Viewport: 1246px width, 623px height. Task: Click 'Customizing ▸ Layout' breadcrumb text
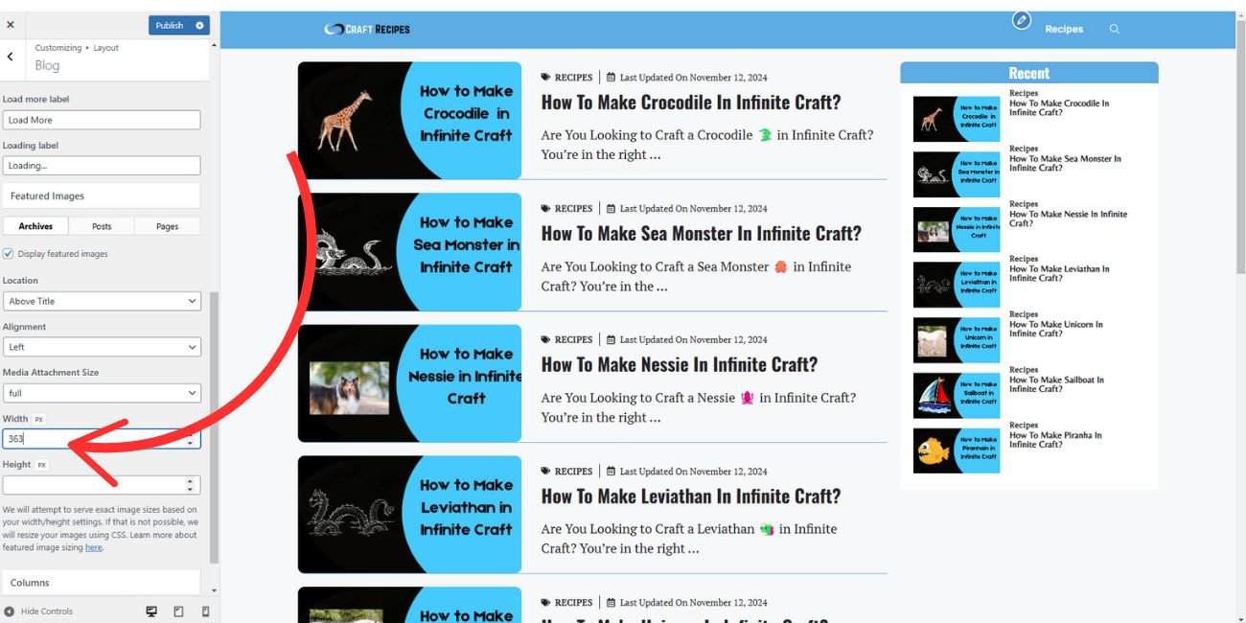click(77, 48)
